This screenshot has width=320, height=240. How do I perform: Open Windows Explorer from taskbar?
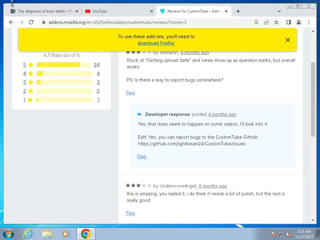(x=47, y=234)
